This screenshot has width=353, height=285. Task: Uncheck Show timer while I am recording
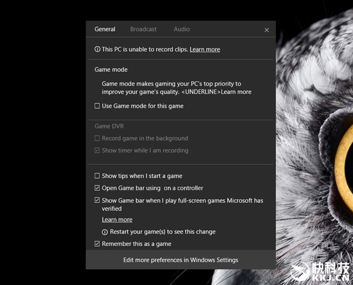(x=98, y=151)
